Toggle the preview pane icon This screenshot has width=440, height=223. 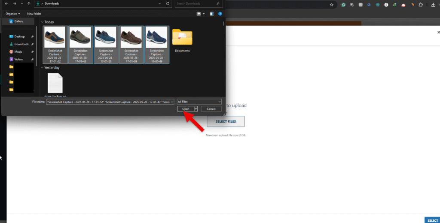(x=211, y=14)
